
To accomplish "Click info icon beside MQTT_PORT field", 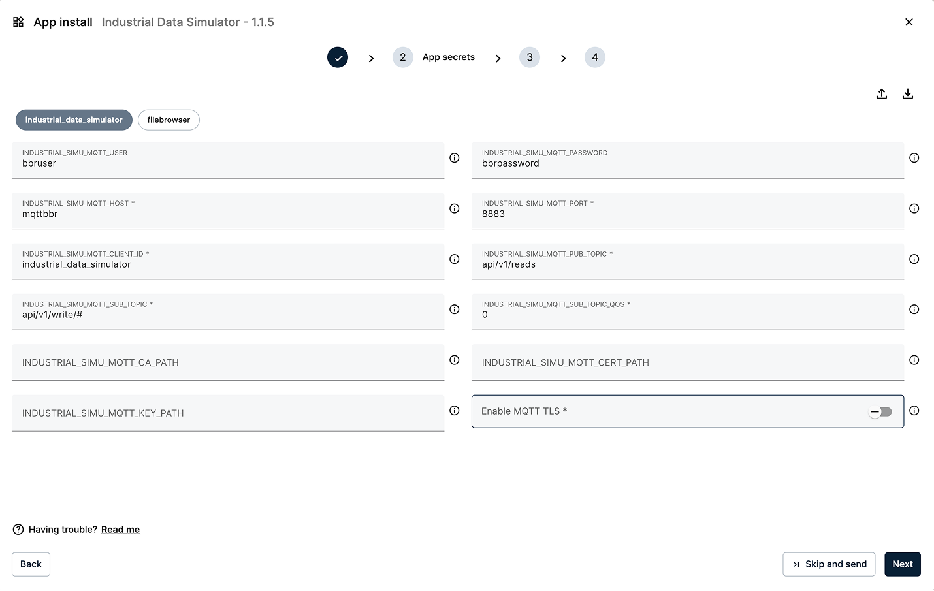I will (914, 208).
